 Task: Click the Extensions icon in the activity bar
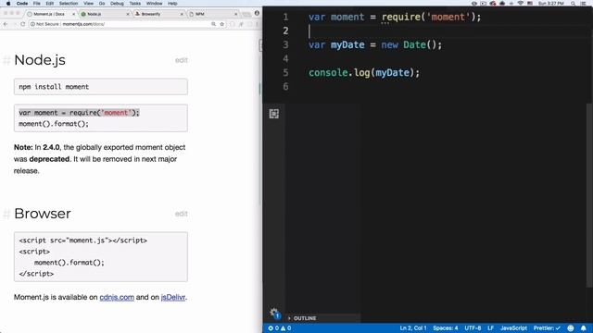coord(274,114)
